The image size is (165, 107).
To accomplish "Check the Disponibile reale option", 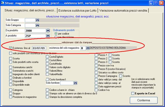I will (x=11, y=85).
